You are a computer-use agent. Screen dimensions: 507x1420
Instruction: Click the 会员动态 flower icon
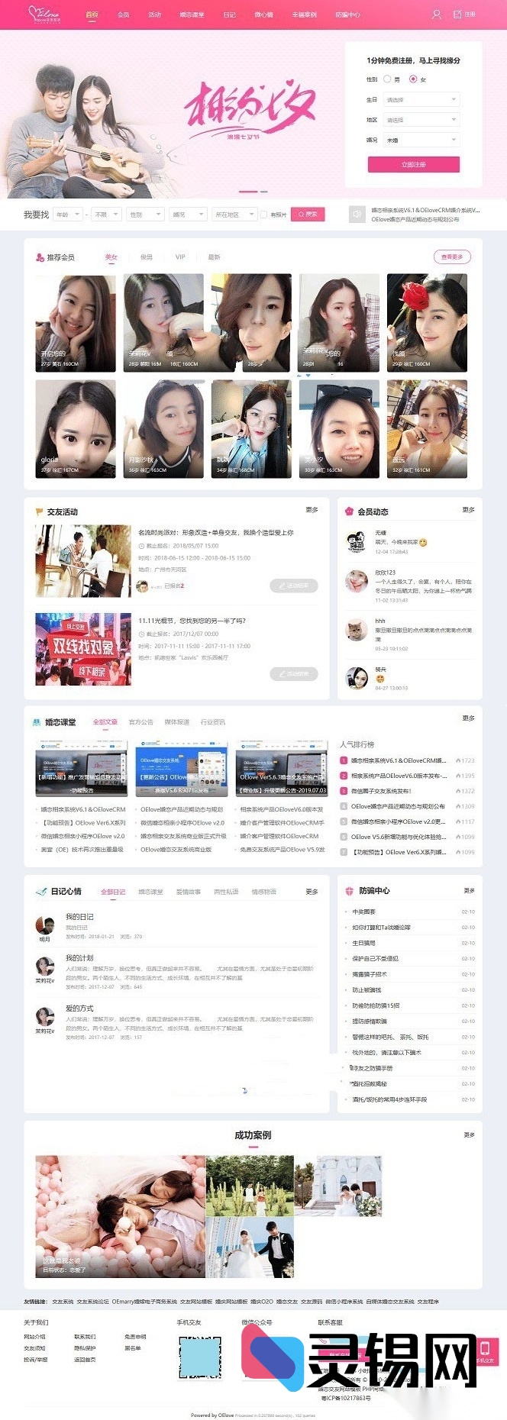[x=349, y=512]
